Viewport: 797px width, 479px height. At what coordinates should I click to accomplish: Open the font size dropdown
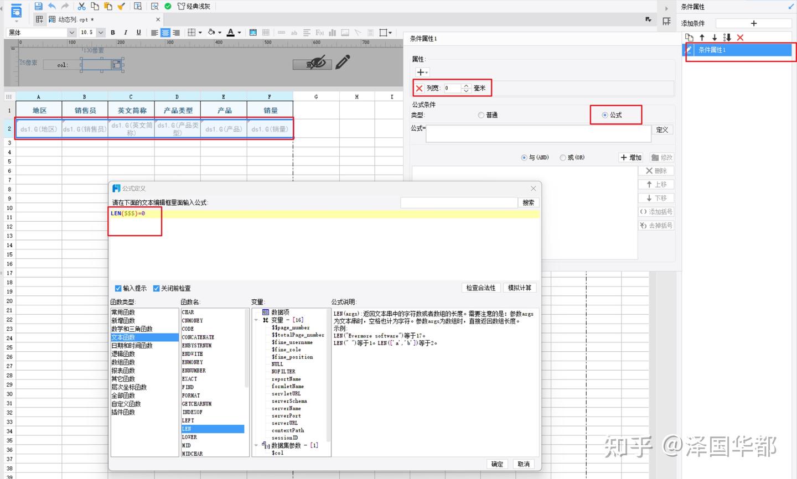(x=100, y=32)
